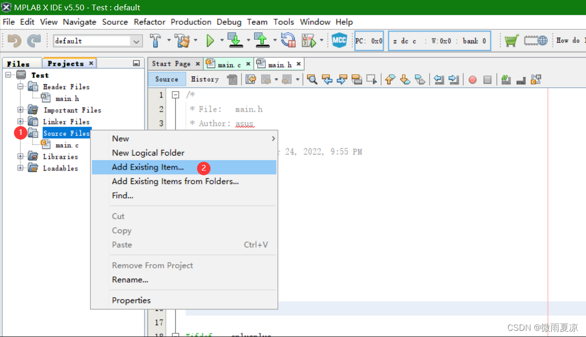Click Shift Line Left icon
The width and height of the screenshot is (586, 337).
[439, 79]
